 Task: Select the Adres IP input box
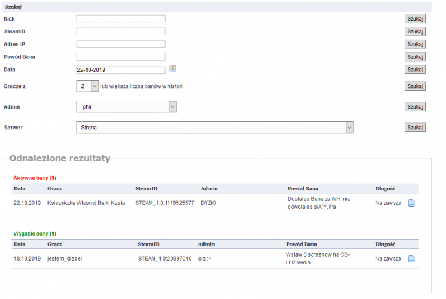(x=121, y=44)
